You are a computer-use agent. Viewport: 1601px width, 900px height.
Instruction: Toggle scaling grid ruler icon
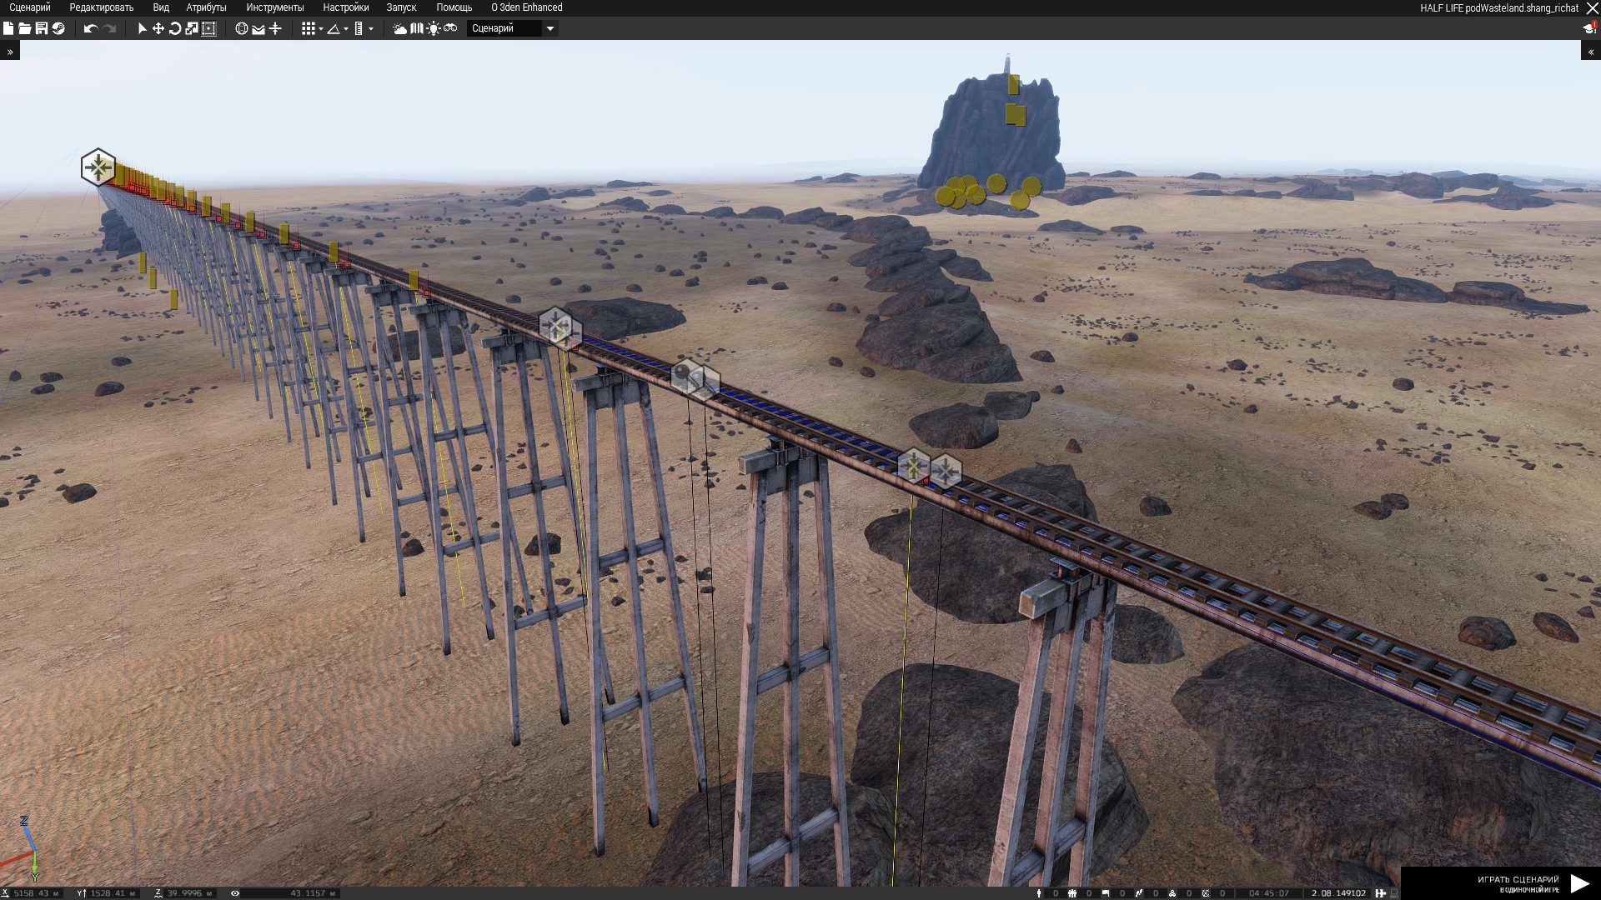[359, 28]
